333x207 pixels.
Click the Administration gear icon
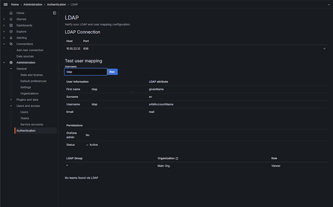[11, 63]
